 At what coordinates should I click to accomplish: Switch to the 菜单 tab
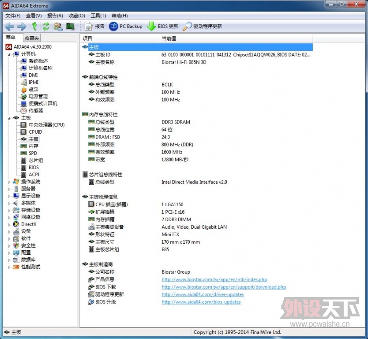coord(11,38)
